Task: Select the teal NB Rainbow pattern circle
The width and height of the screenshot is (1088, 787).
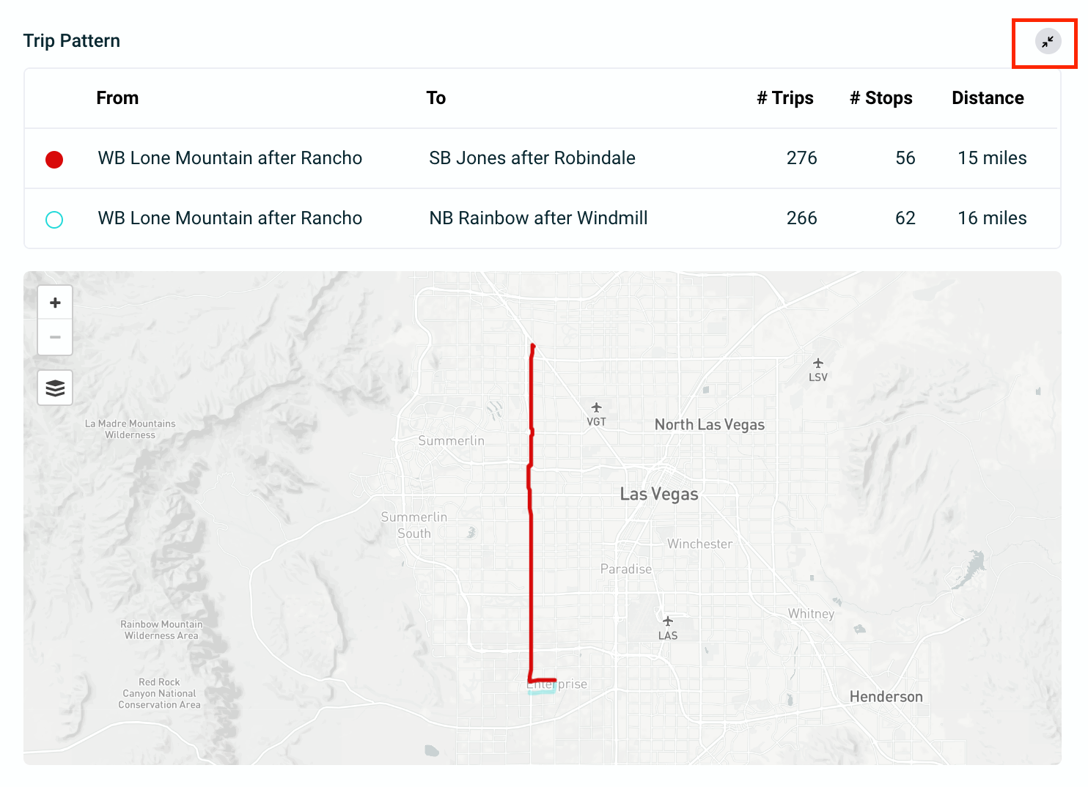Action: point(54,219)
